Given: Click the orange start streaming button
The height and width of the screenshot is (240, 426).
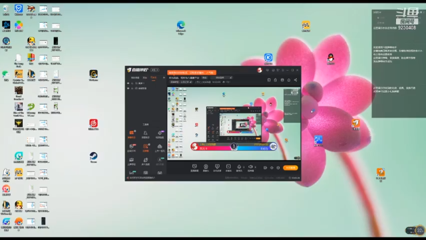Looking at the screenshot, I should click(x=290, y=167).
